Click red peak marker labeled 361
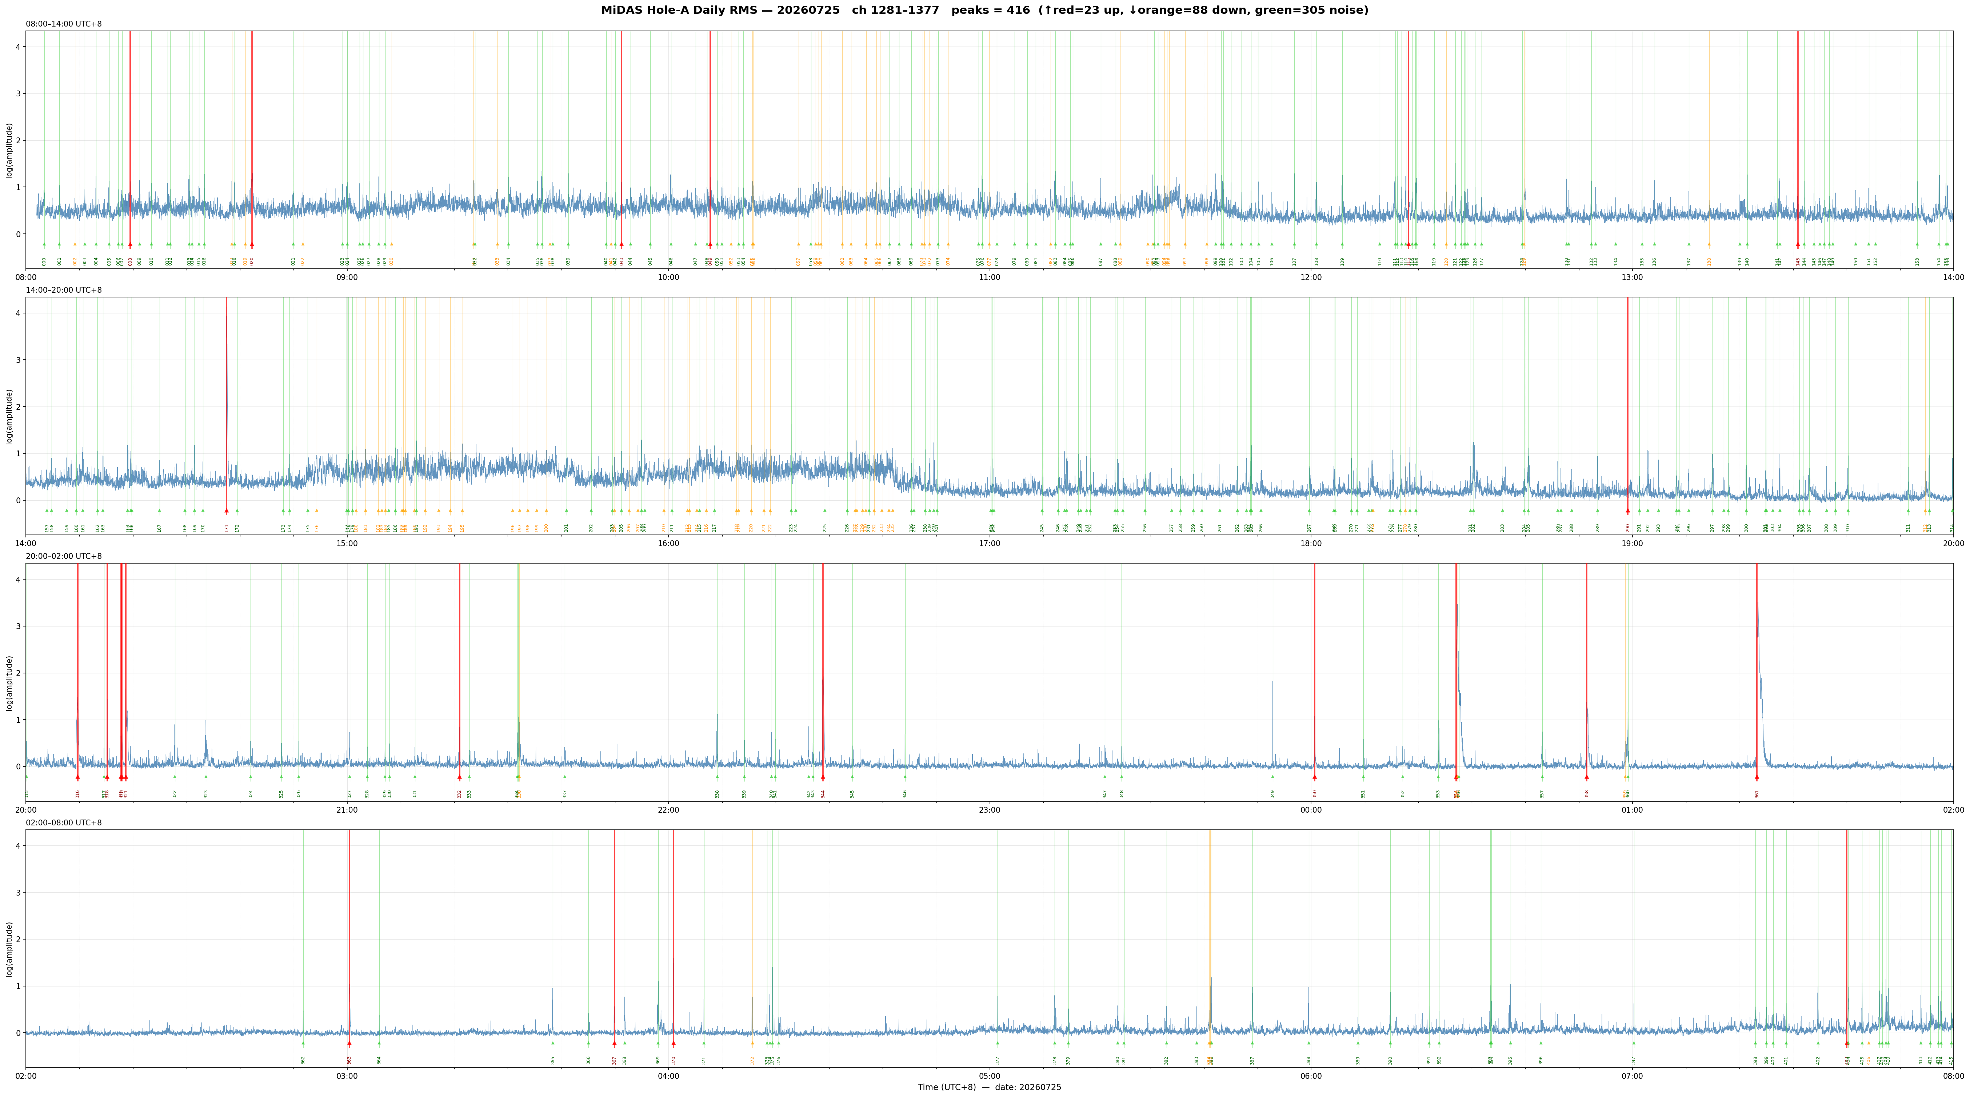 click(x=1757, y=777)
